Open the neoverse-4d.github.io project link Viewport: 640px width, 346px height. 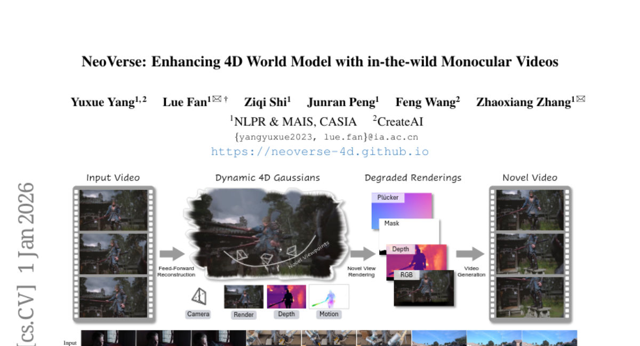(319, 151)
